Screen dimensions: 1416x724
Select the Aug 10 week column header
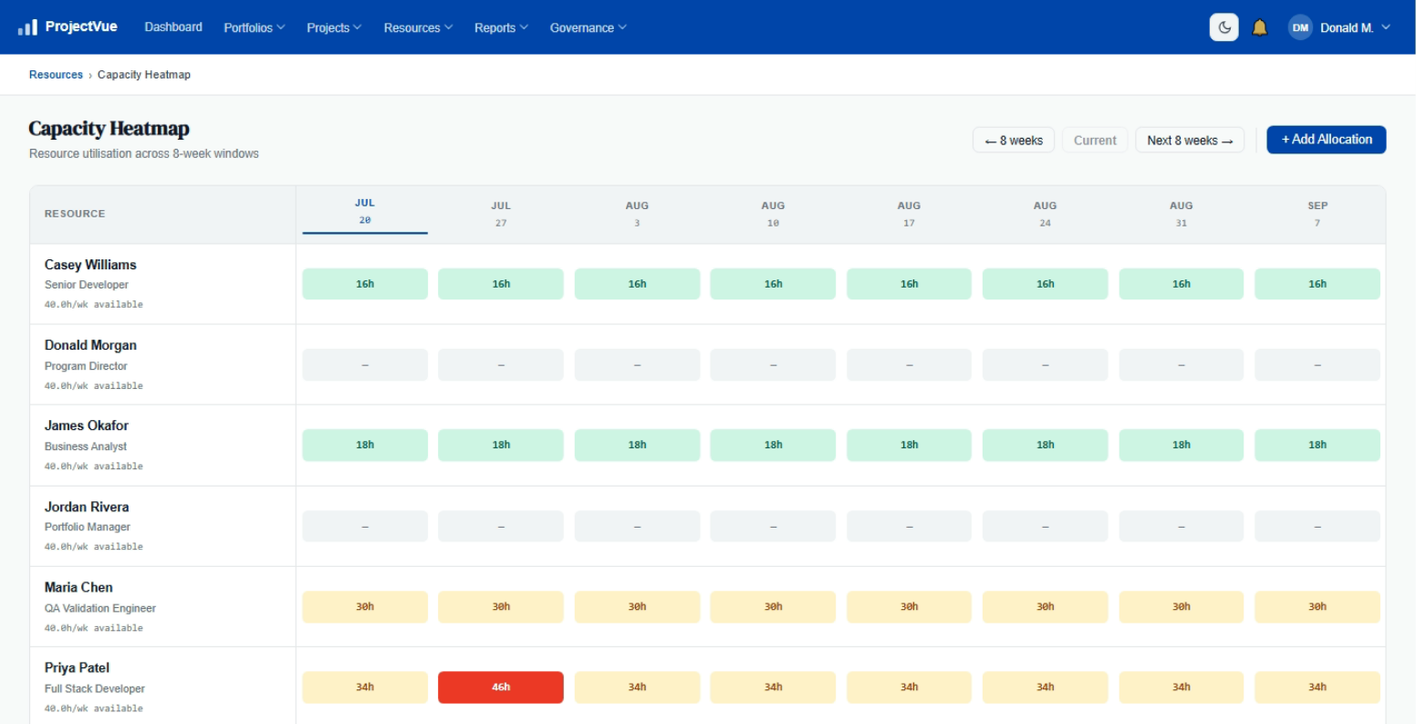tap(773, 214)
